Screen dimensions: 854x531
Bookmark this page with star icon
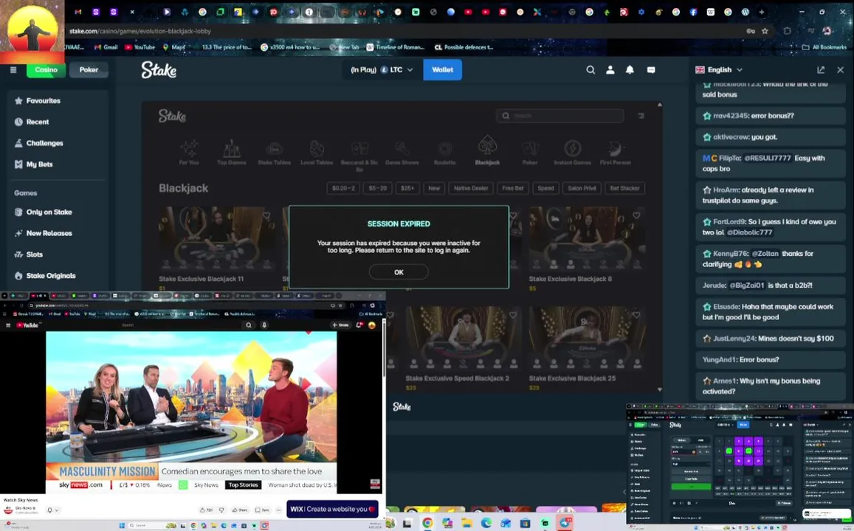click(x=765, y=31)
